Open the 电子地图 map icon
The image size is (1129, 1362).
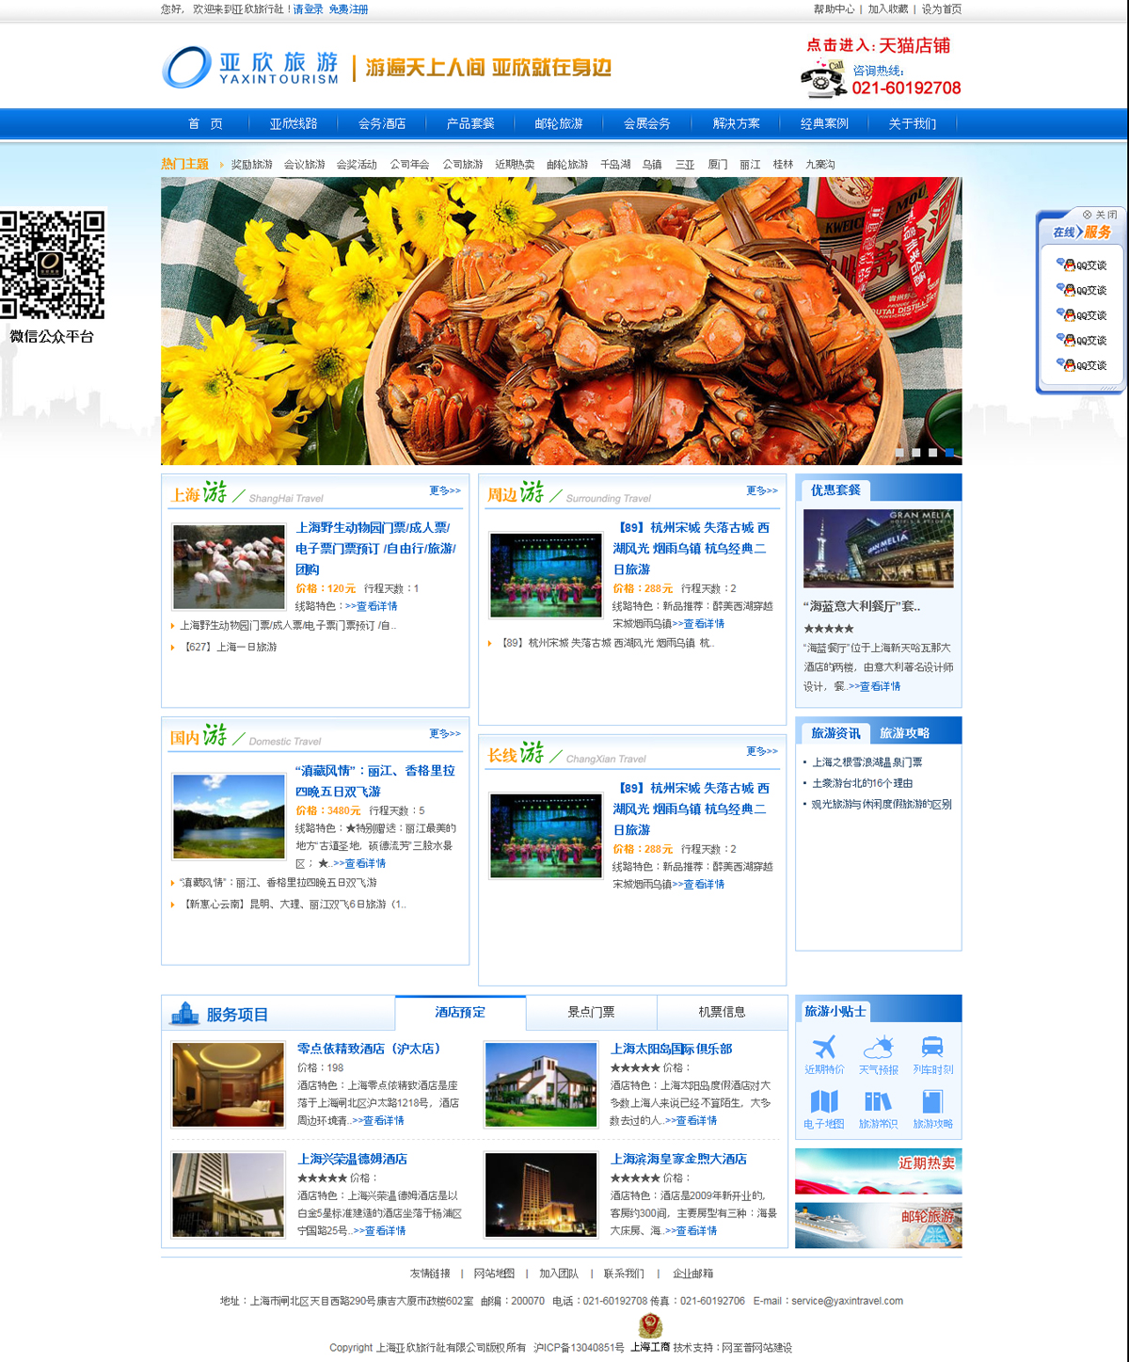click(x=824, y=1102)
